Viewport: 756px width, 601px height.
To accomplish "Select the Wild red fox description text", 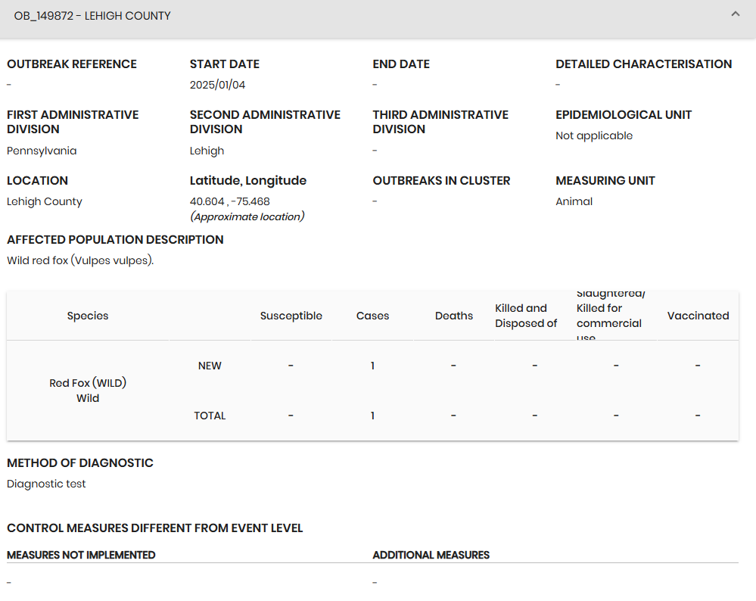I will (80, 260).
